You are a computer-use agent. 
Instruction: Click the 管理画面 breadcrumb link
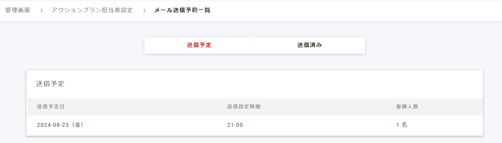[18, 10]
